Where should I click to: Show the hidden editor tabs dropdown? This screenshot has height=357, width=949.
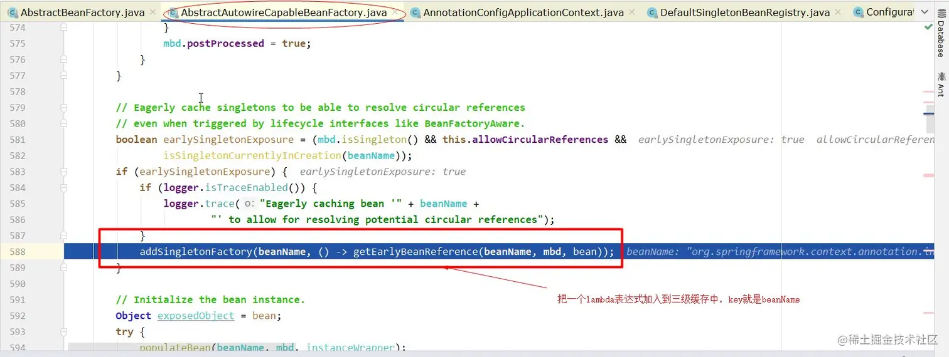(x=923, y=13)
